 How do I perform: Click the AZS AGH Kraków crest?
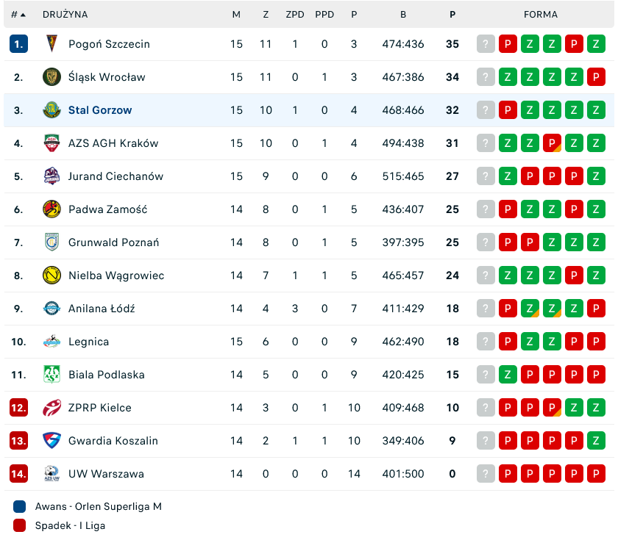pyautogui.click(x=51, y=143)
